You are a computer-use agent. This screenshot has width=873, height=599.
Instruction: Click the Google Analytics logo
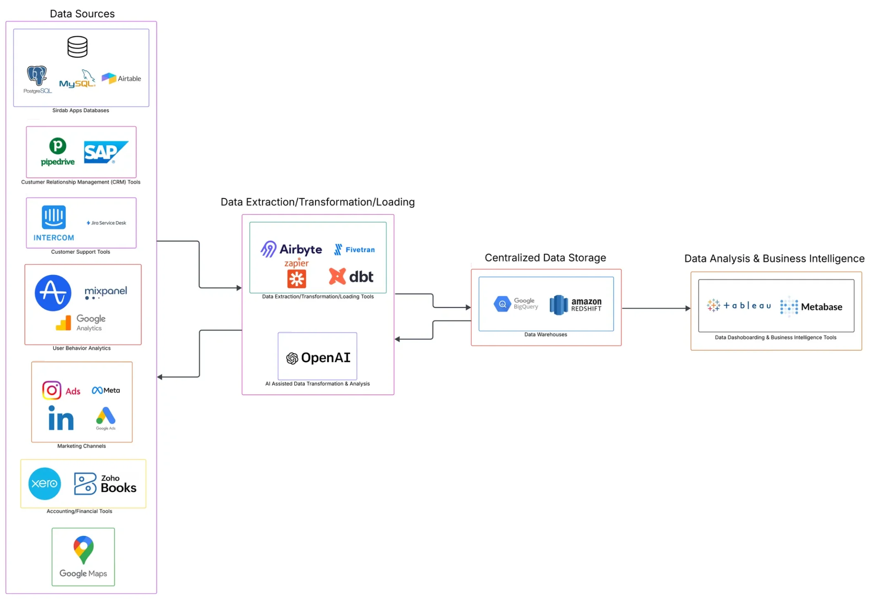pos(81,323)
